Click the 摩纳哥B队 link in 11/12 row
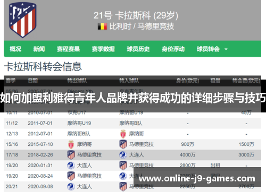Screen dimensions: 266x192 [131, 123]
